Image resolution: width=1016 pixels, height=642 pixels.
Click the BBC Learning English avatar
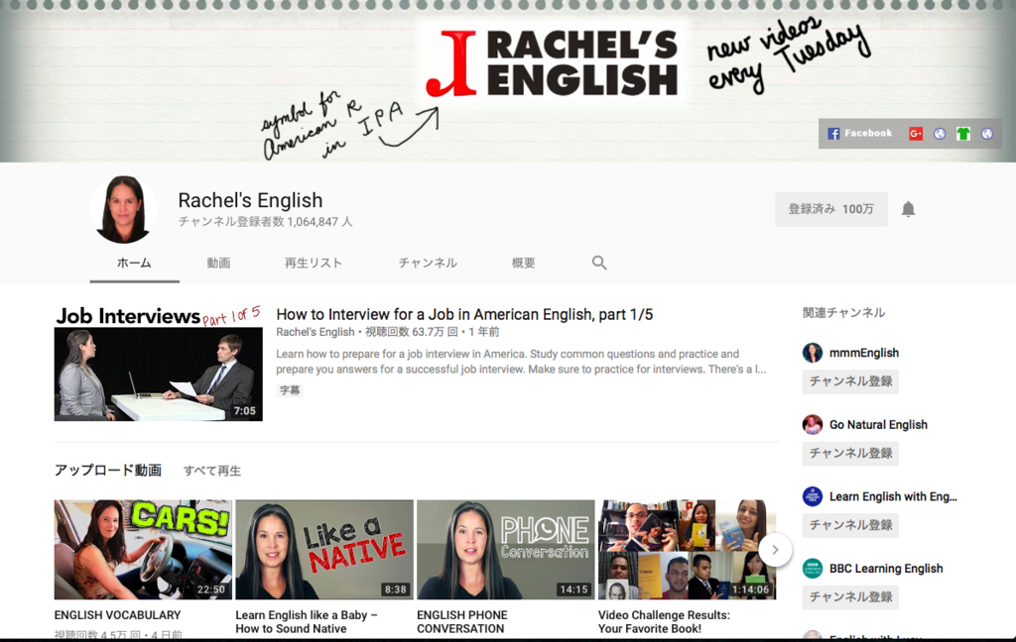[x=813, y=569]
